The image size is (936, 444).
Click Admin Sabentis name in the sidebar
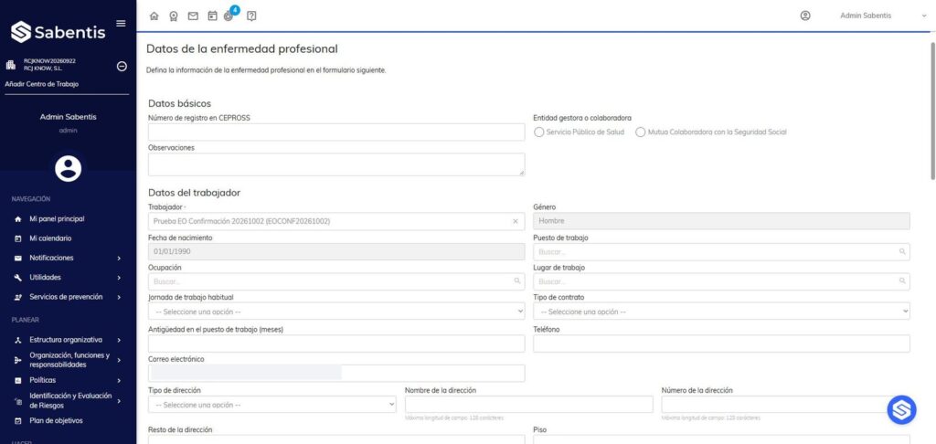click(x=68, y=117)
